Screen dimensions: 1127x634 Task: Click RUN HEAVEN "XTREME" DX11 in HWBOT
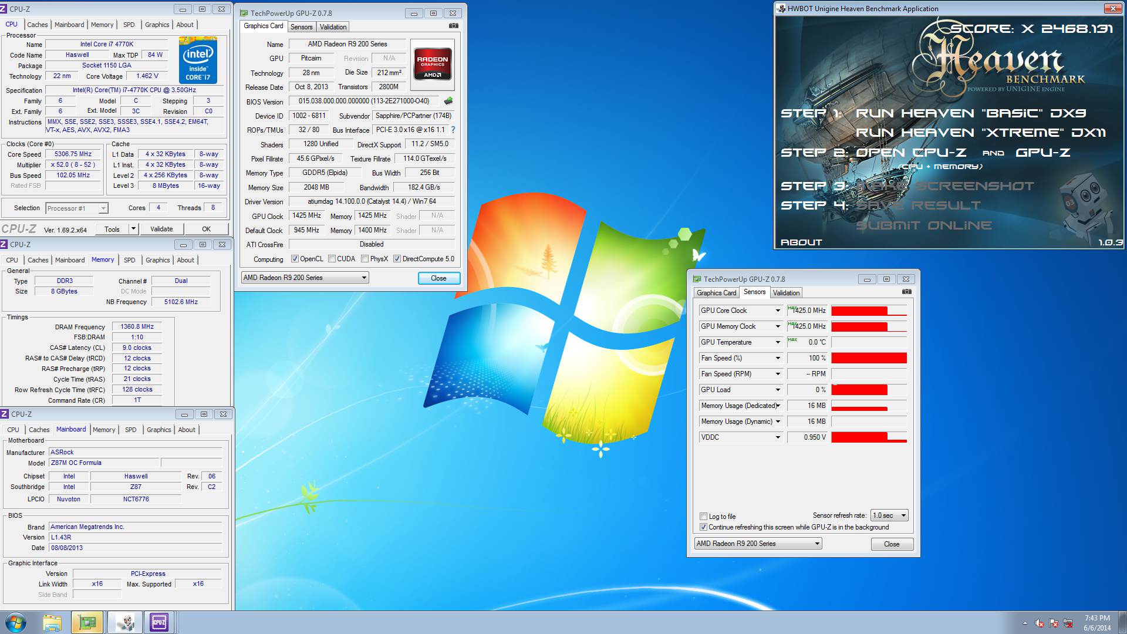click(x=981, y=133)
